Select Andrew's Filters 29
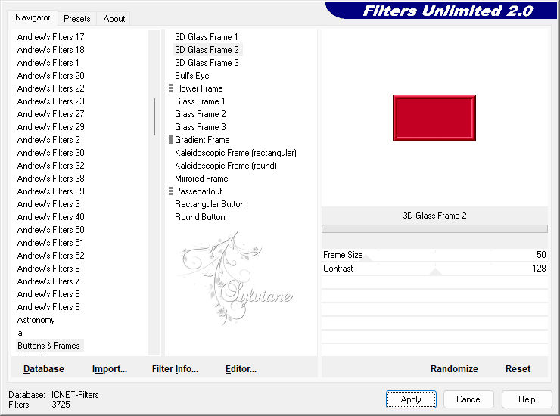The height and width of the screenshot is (416, 560). pyautogui.click(x=51, y=127)
